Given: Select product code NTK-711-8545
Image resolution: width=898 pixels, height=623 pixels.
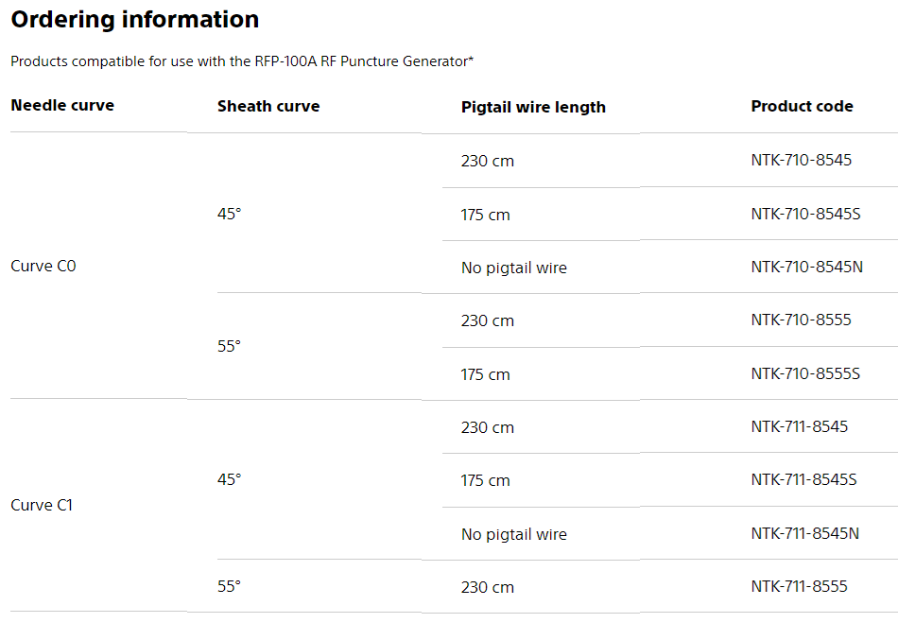Looking at the screenshot, I should coord(799,426).
